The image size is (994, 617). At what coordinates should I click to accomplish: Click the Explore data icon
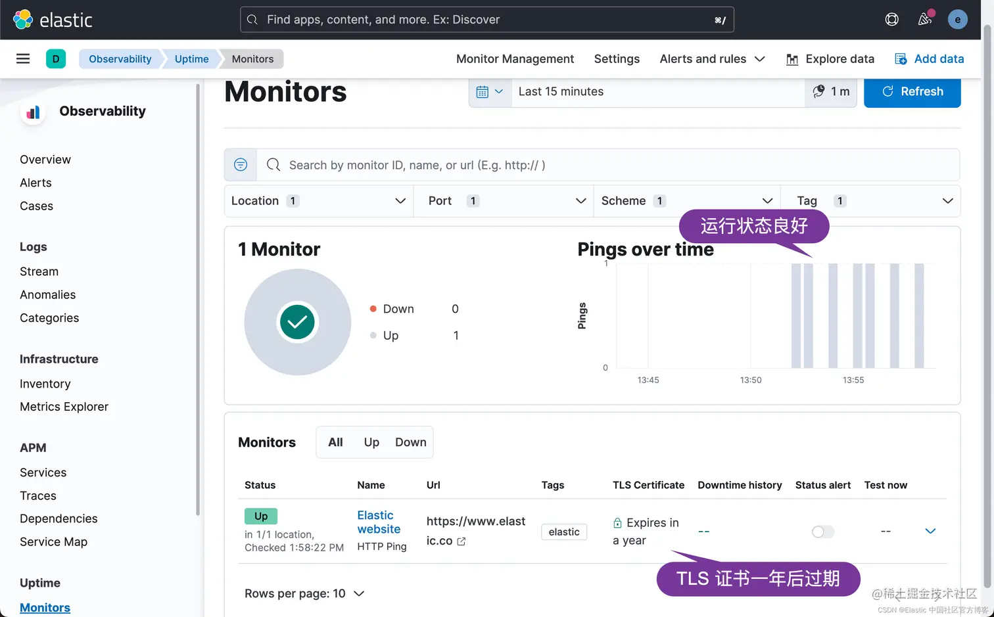(x=793, y=59)
